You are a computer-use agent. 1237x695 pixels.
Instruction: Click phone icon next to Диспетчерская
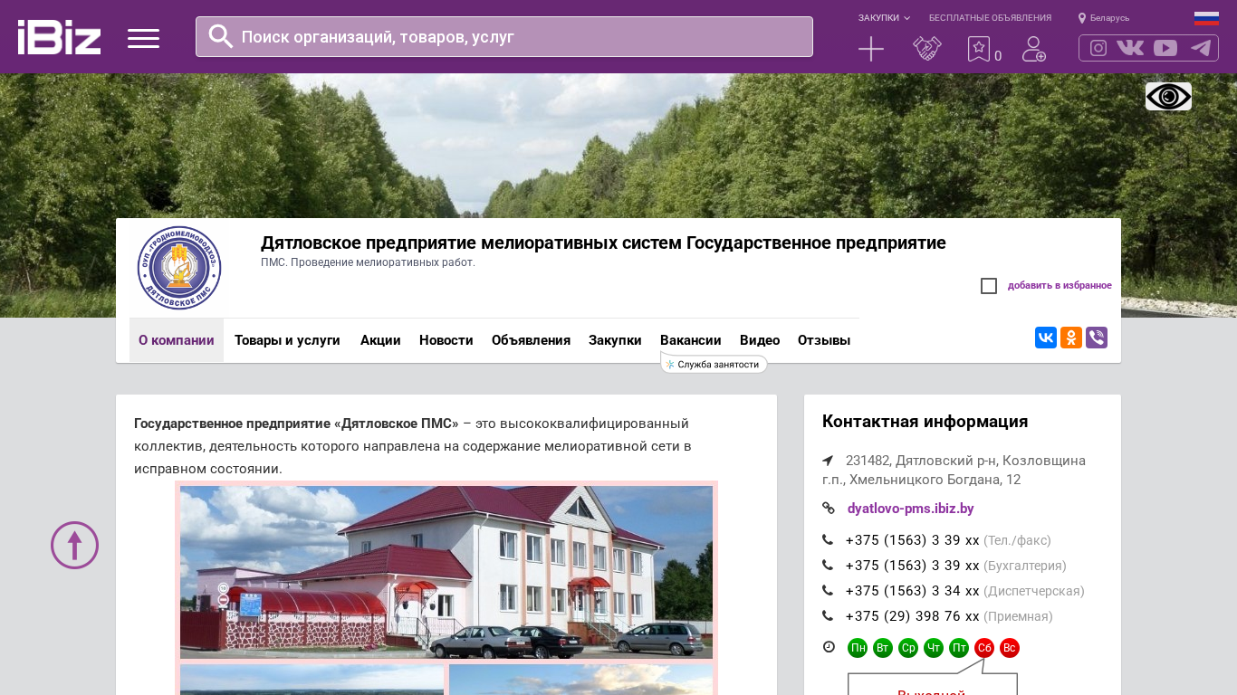tap(828, 591)
